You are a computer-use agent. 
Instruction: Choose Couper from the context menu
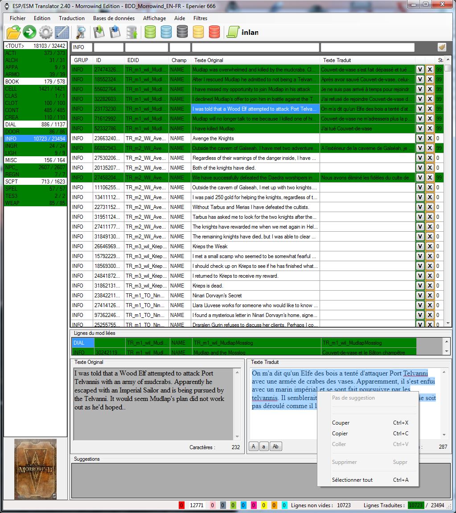(x=368, y=423)
